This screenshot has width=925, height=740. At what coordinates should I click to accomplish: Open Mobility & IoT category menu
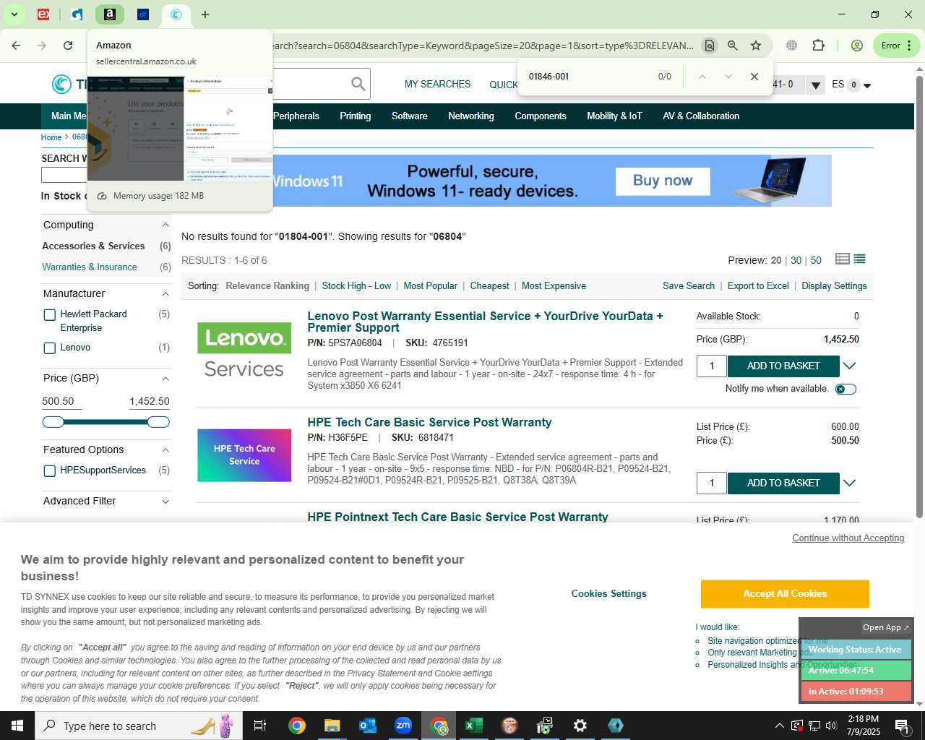(x=614, y=116)
